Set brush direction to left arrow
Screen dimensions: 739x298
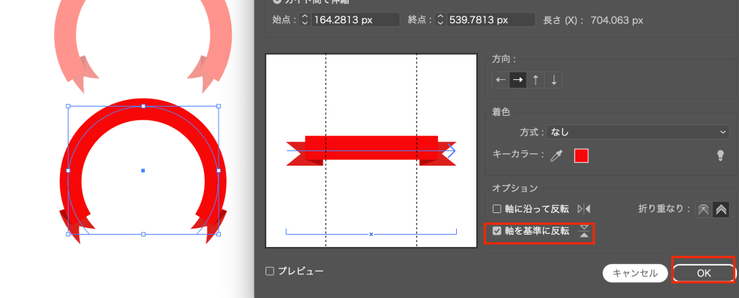tap(500, 80)
